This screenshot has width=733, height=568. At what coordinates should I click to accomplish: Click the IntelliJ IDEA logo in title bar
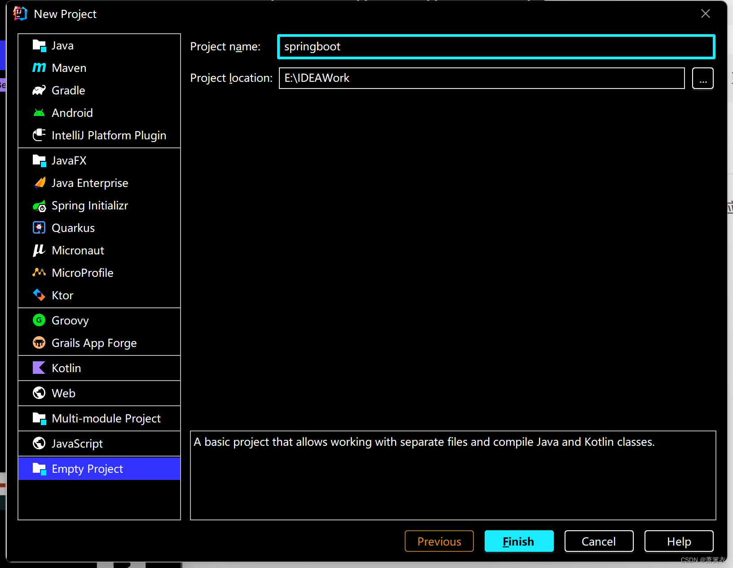point(20,14)
